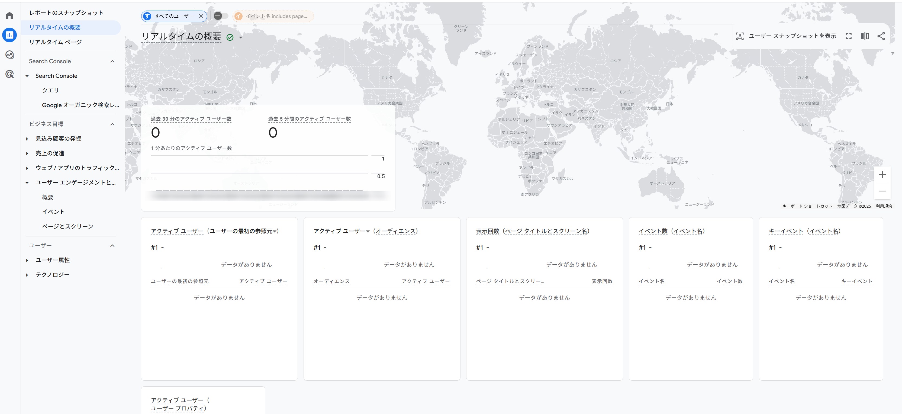Click the green report status checkmark icon
This screenshot has width=902, height=414.
(x=230, y=37)
